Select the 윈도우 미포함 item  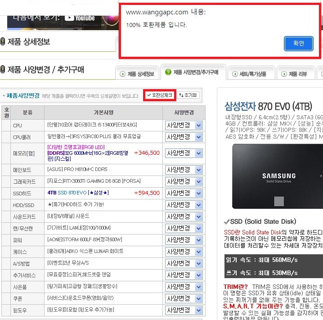[81, 310]
